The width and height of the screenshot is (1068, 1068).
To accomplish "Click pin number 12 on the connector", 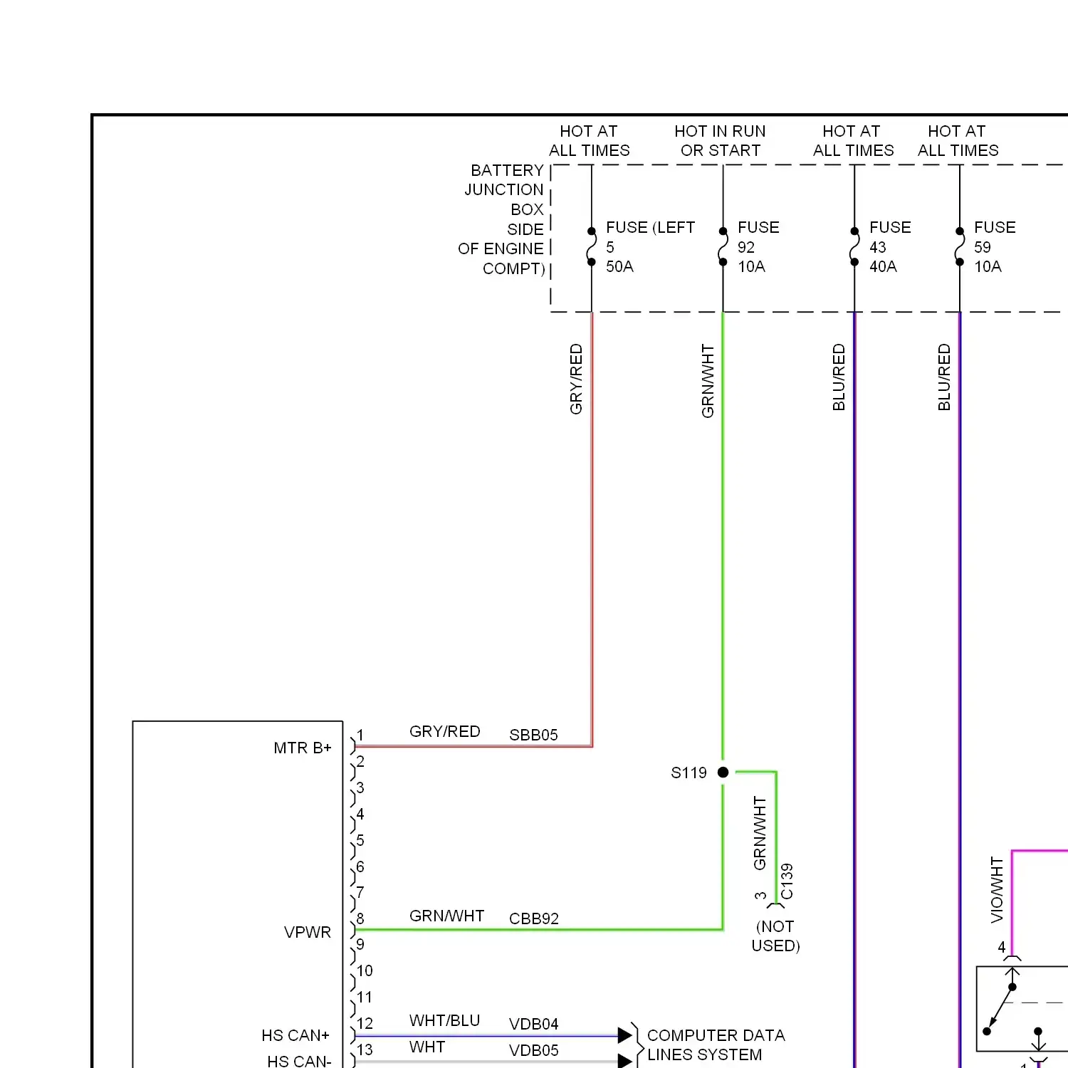I will 365,1023.
